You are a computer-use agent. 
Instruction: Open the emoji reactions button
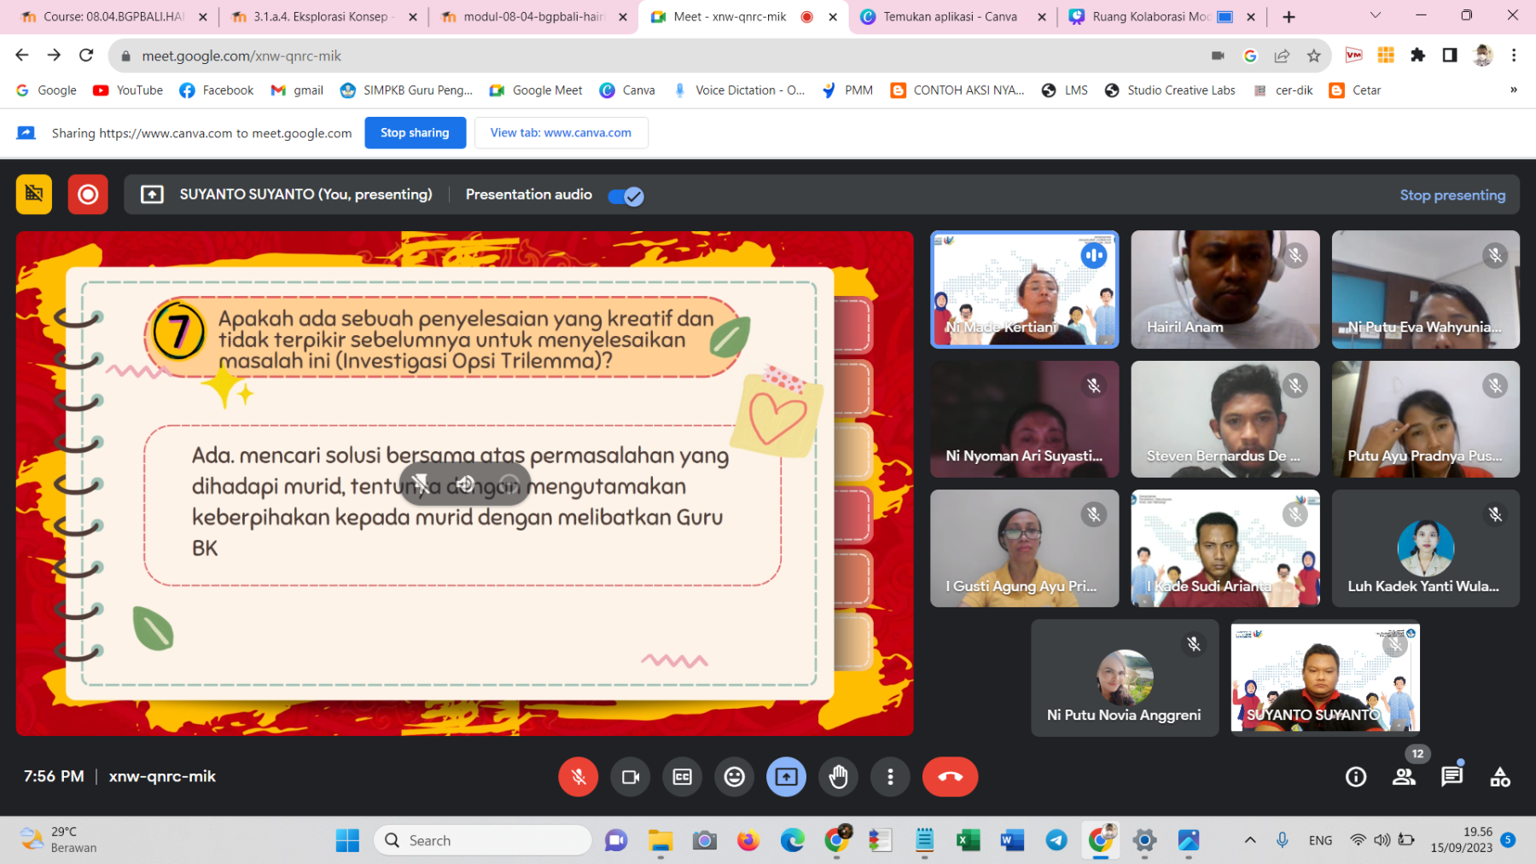click(734, 777)
